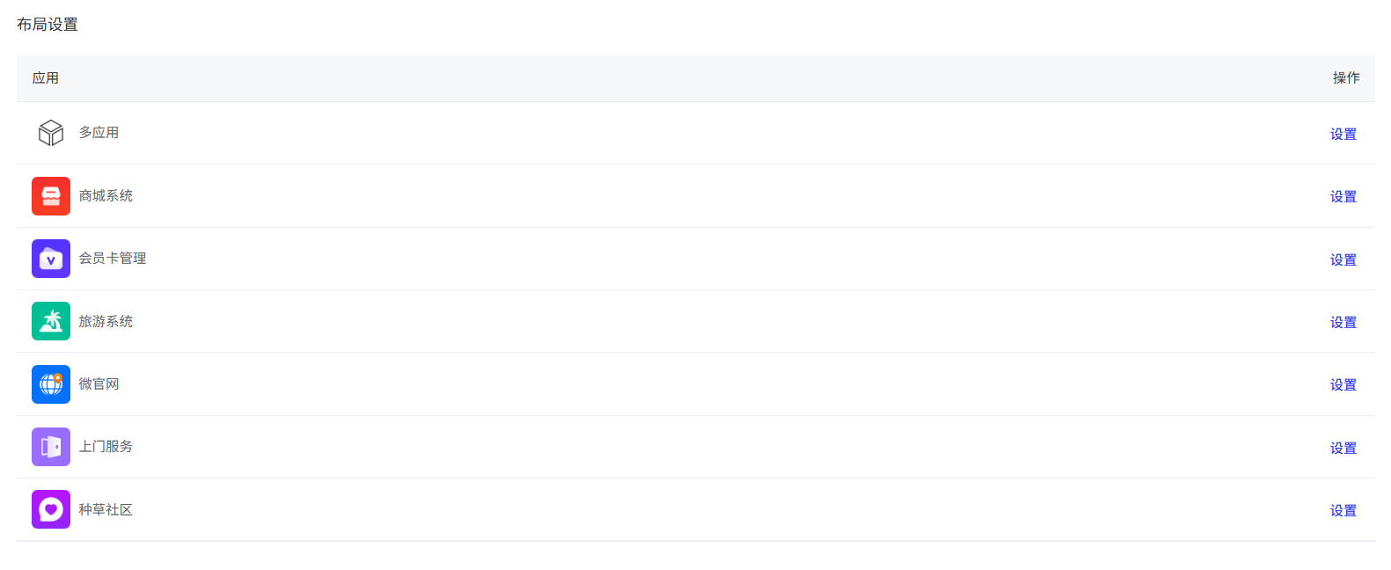This screenshot has width=1391, height=570.
Task: Open 设置 for 会员卡管理
Action: coord(1343,259)
